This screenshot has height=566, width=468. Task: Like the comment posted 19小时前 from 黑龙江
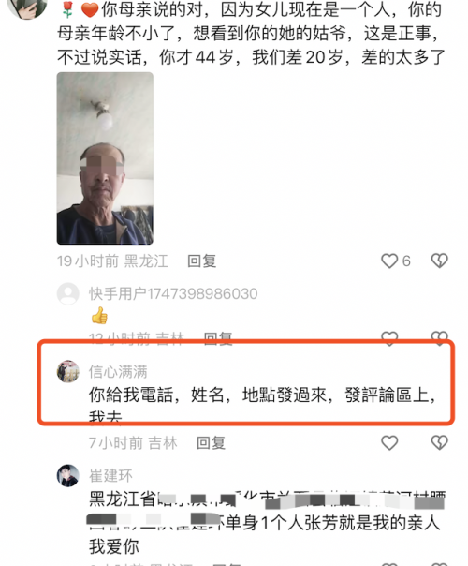click(389, 261)
